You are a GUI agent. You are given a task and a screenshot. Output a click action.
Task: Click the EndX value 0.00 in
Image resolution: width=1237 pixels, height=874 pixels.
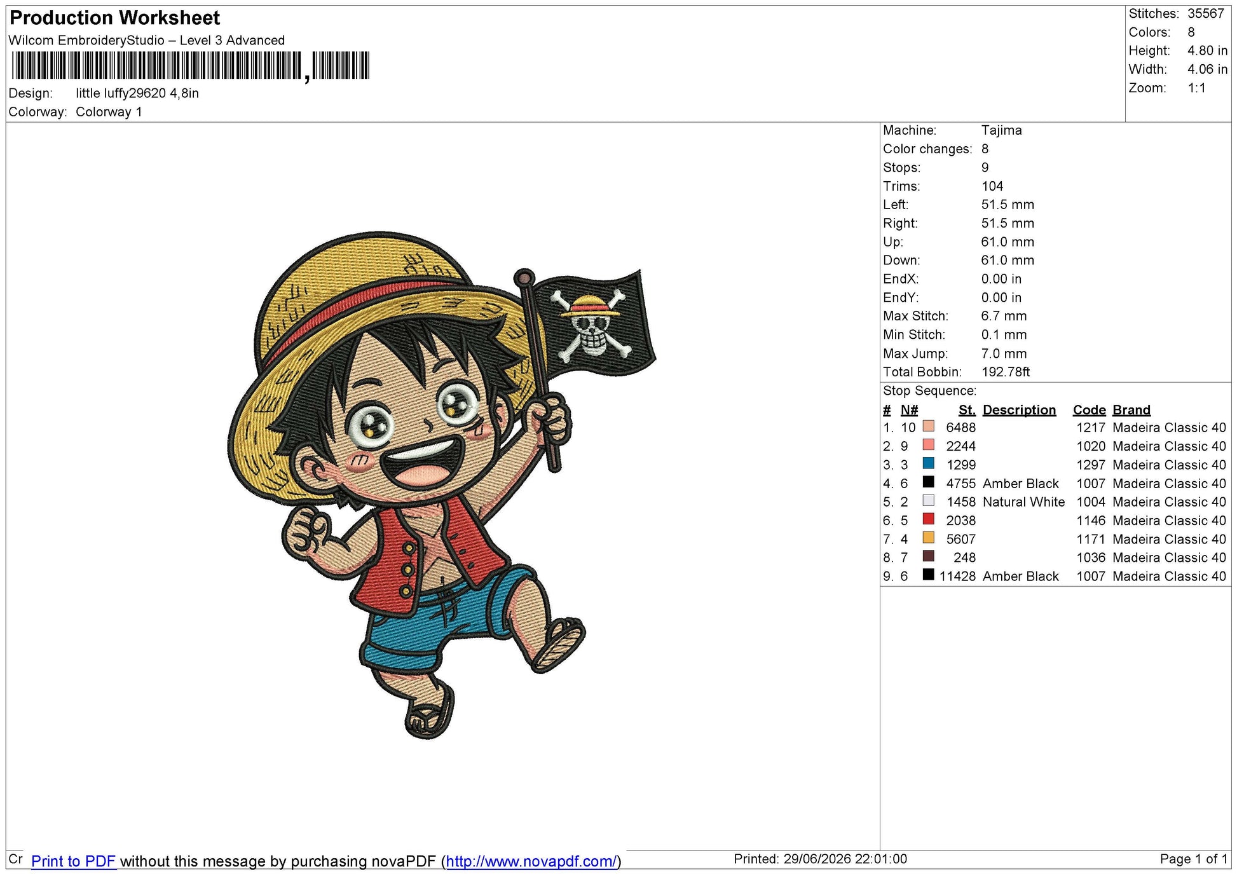[x=1001, y=279]
